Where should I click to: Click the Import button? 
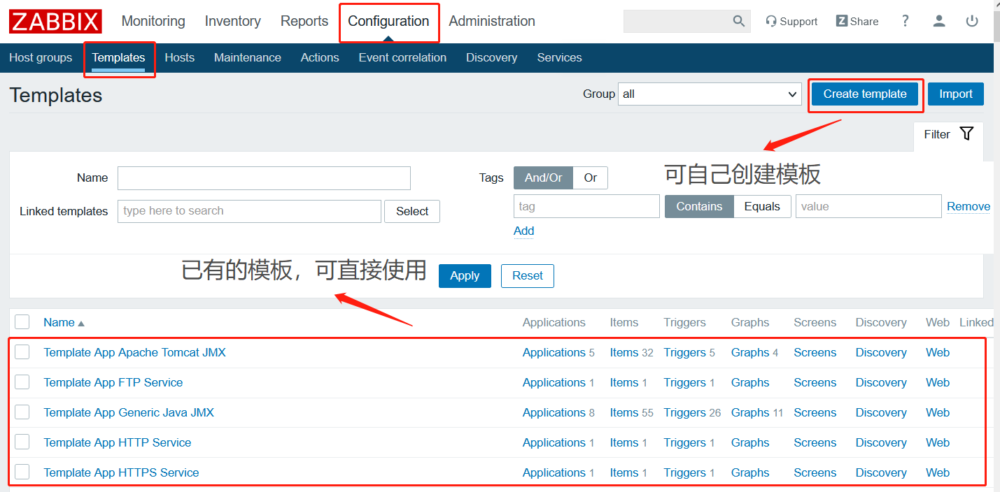click(955, 94)
